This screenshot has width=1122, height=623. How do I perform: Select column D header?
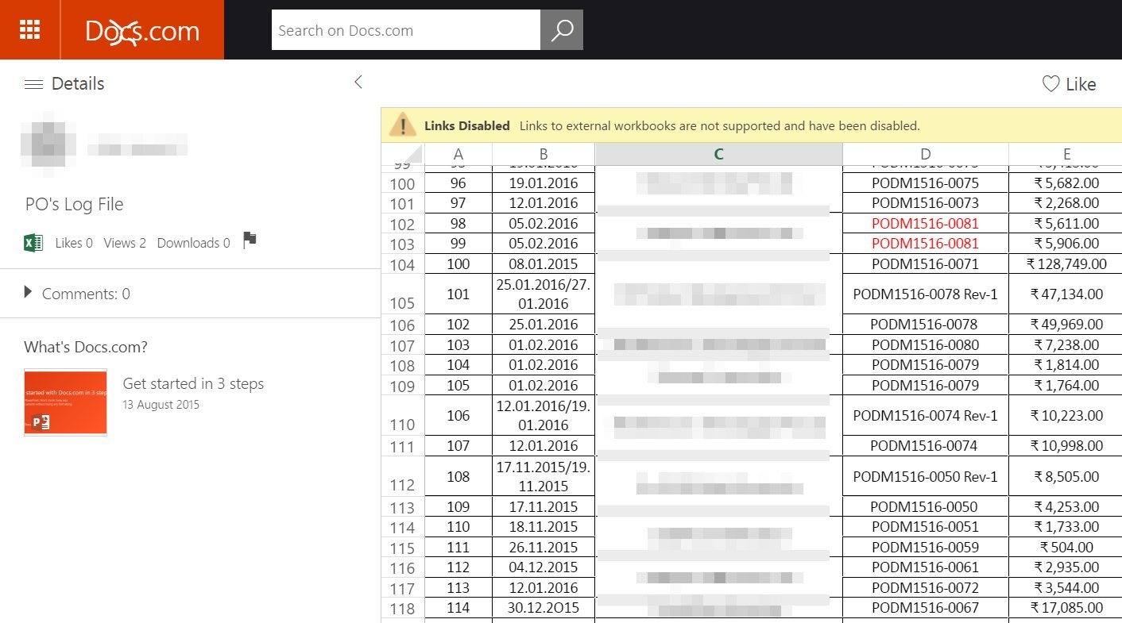tap(926, 154)
